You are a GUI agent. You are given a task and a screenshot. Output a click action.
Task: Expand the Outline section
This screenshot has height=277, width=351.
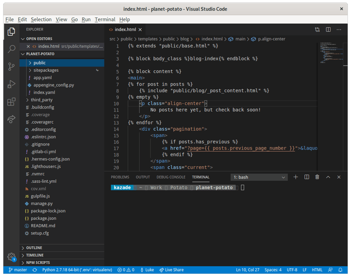62,248
